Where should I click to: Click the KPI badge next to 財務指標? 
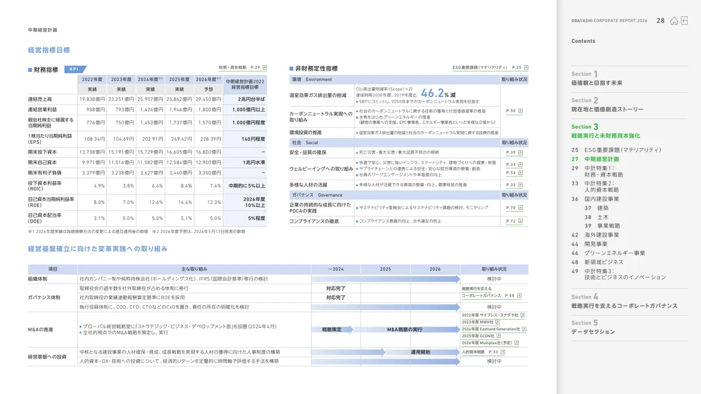click(74, 69)
